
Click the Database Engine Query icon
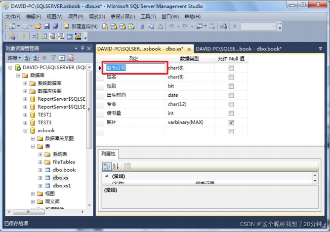(105, 26)
